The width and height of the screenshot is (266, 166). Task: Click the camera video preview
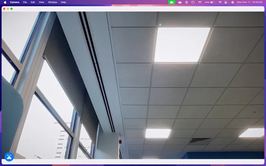tap(133, 85)
